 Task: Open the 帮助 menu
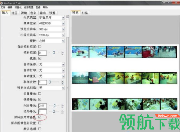[45, 7]
